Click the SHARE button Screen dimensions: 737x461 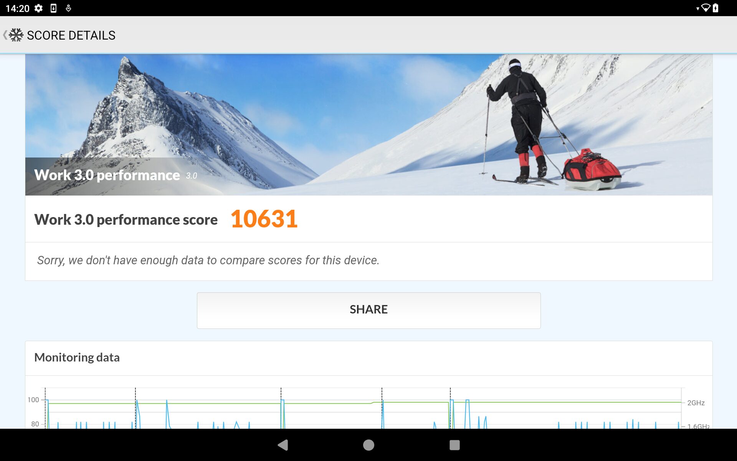pyautogui.click(x=368, y=310)
